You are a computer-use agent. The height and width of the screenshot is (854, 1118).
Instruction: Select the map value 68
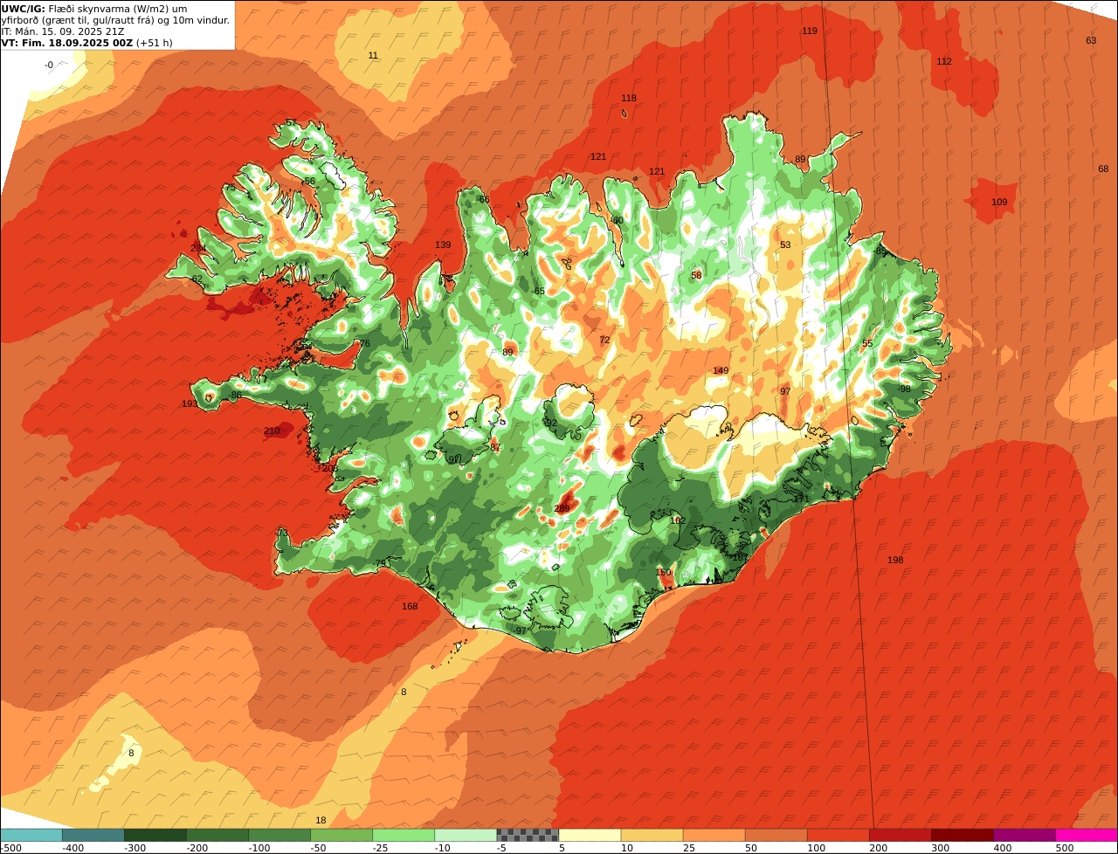point(1103,169)
